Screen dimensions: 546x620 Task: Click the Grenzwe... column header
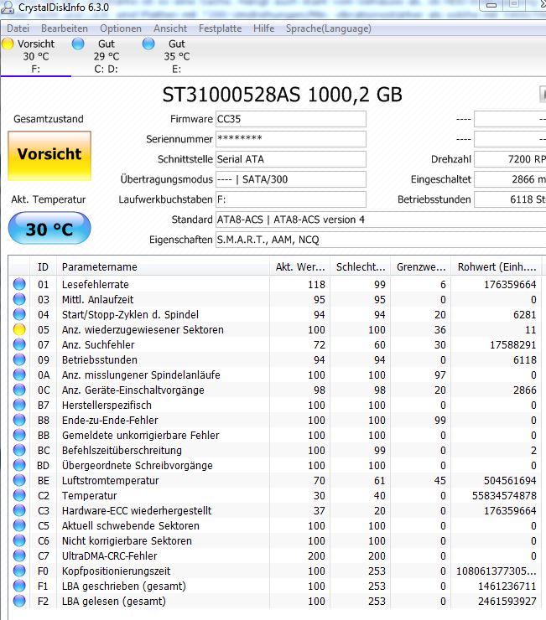coord(421,267)
